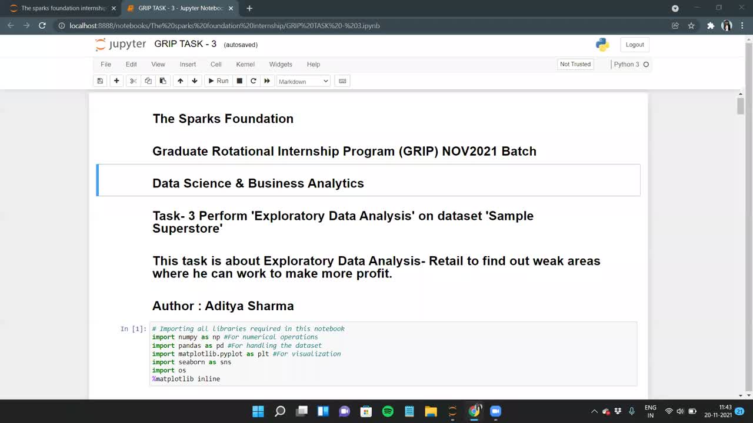Viewport: 753px width, 423px height.
Task: Click into the import libraries code cell
Action: (394, 354)
